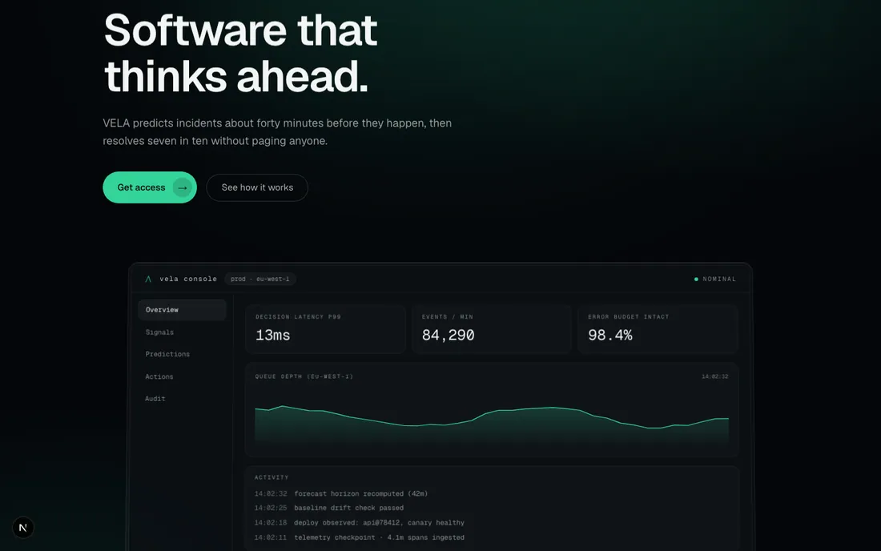Screen dimensions: 881x551
Task: Click the green NOMINAL status dot
Action: tap(696, 280)
